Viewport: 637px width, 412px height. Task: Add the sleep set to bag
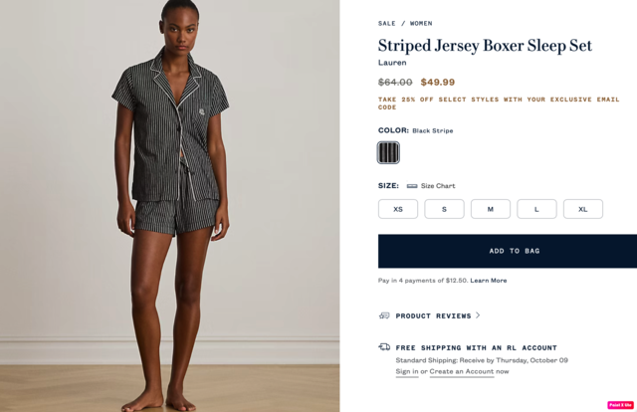tap(508, 251)
